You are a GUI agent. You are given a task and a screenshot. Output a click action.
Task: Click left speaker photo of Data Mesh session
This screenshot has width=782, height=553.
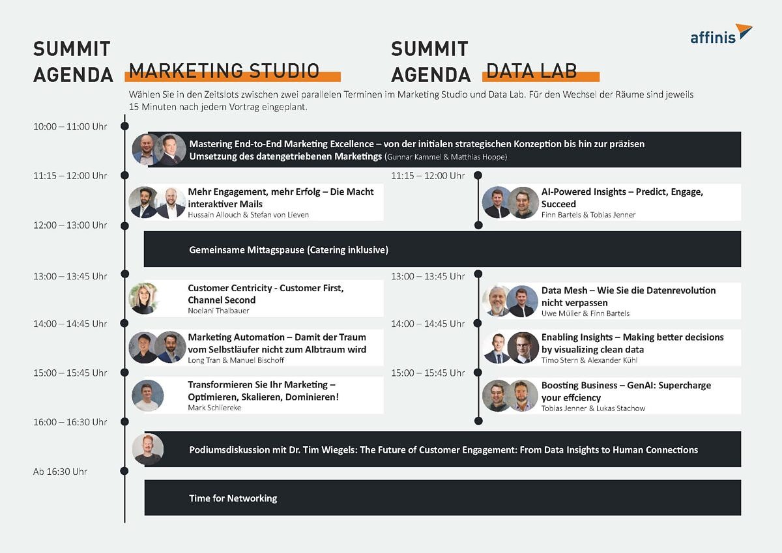coord(497,301)
